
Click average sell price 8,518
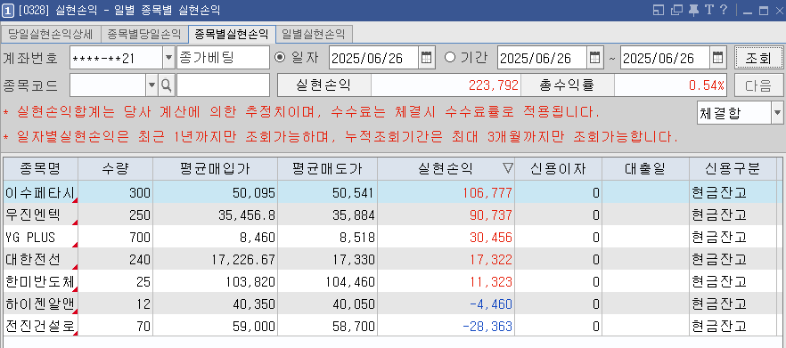click(356, 238)
